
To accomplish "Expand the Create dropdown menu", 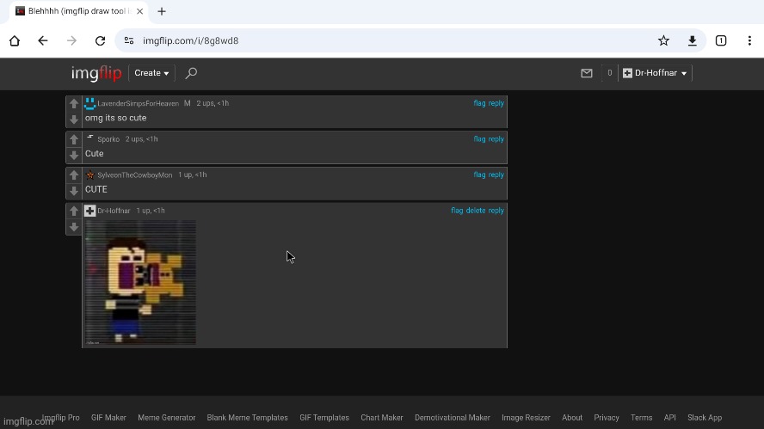I will click(x=151, y=73).
